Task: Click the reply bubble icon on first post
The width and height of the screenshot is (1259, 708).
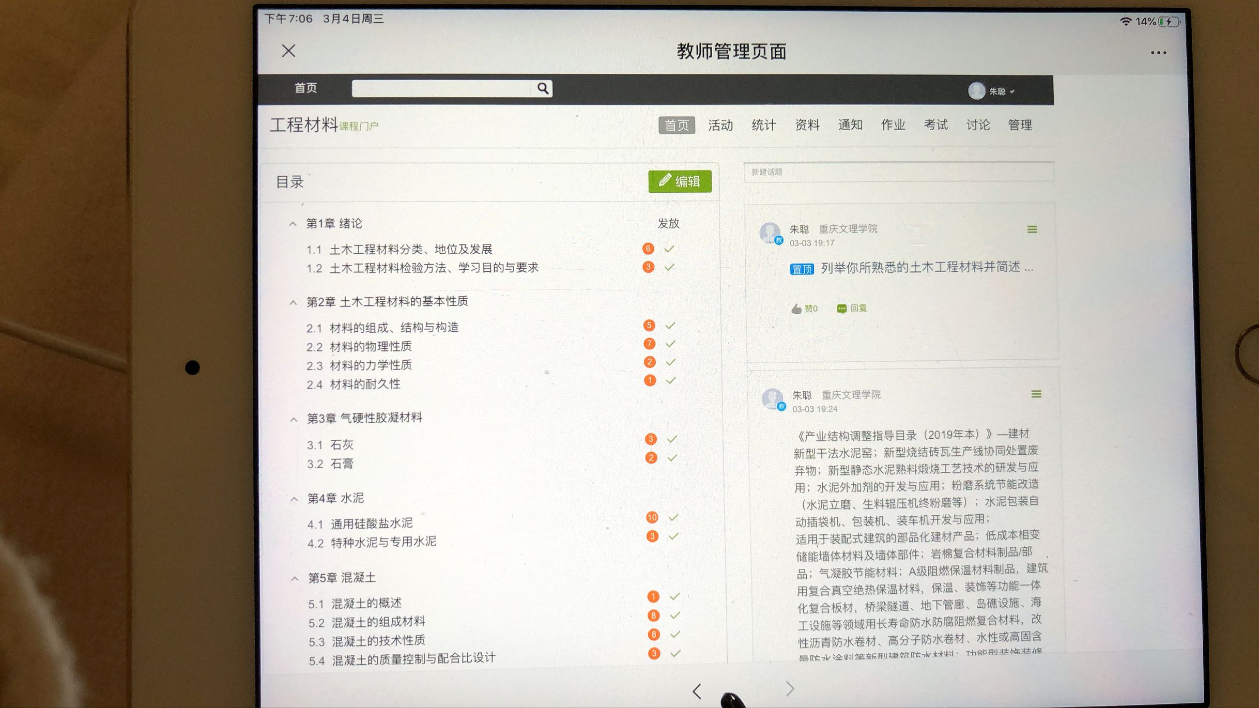Action: [x=842, y=309]
